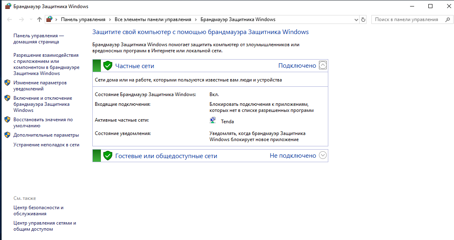Image resolution: width=454 pixels, height=240 pixels.
Task: Click the 'Вкл.' firewall state value
Action: pos(214,94)
